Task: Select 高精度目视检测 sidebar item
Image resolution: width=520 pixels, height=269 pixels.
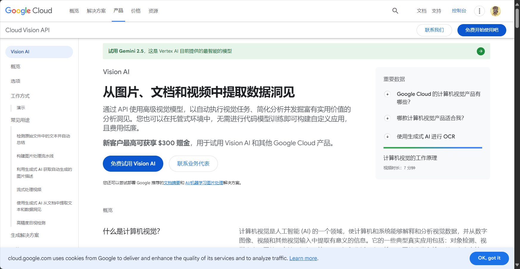Action: point(31,223)
